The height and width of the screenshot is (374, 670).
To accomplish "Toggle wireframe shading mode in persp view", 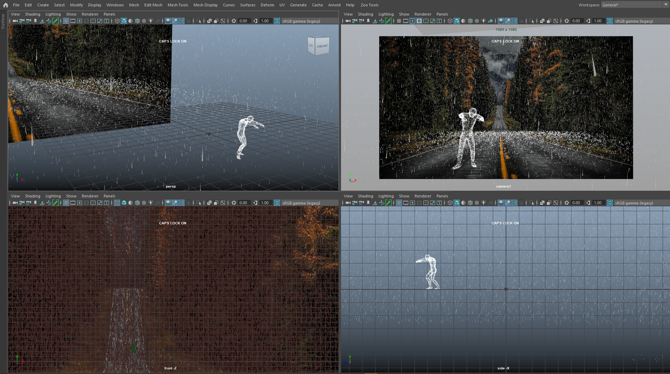I will [116, 21].
